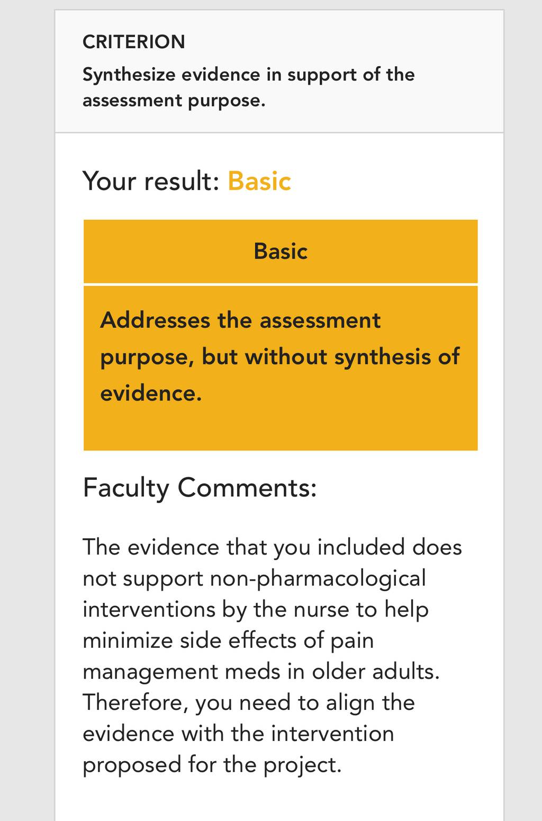542x821 pixels.
Task: Select 'interventions by the nurse to help' line
Action: point(256,610)
